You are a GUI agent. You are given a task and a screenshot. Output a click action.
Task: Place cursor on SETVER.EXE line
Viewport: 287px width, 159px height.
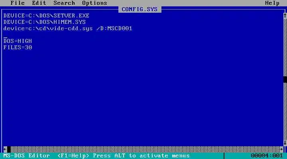click(46, 16)
